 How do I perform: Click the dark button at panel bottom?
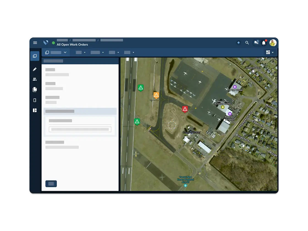(x=51, y=184)
